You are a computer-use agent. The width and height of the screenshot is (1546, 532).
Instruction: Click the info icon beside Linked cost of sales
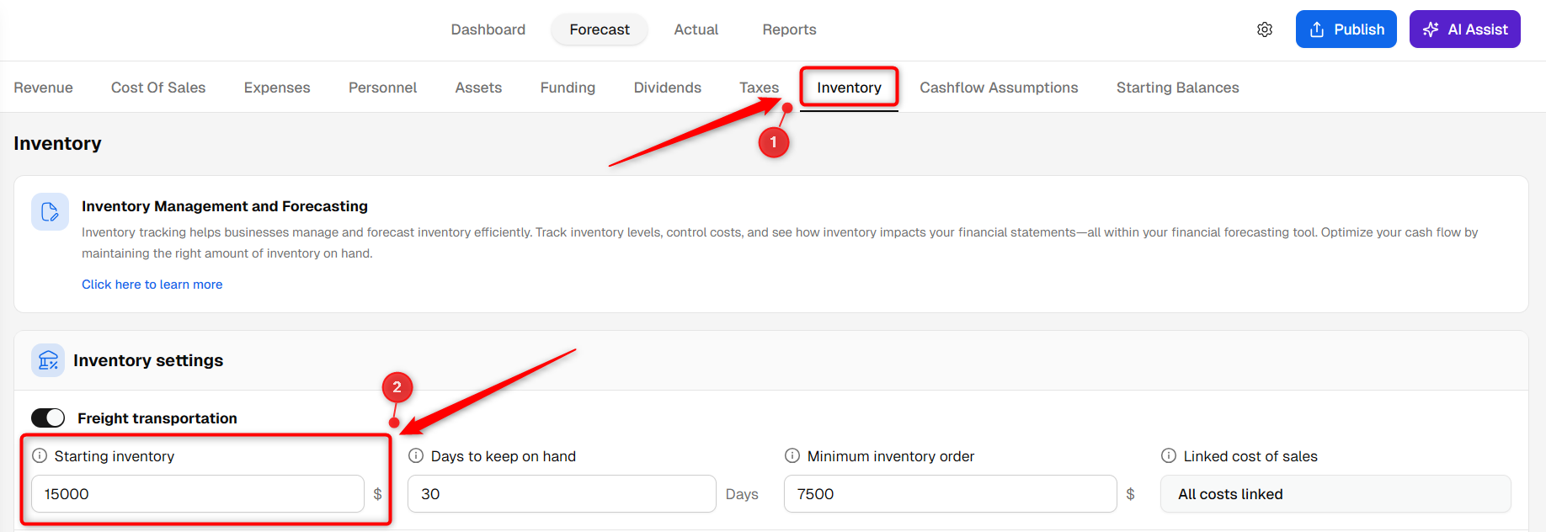tap(1169, 455)
